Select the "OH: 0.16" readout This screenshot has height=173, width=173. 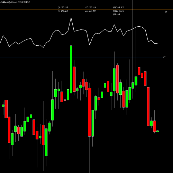(x=118, y=11)
